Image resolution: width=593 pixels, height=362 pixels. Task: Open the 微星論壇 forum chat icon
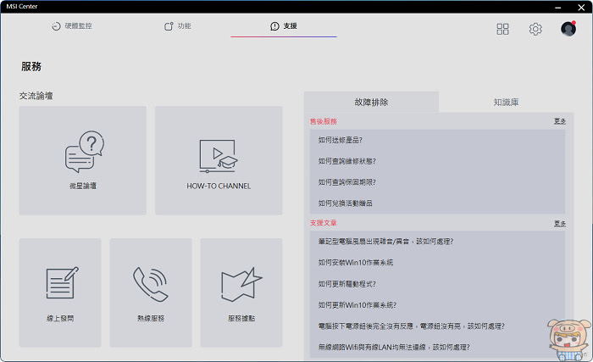(x=85, y=152)
